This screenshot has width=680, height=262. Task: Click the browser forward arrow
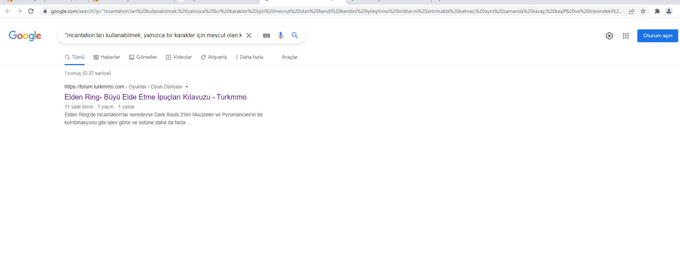tap(19, 11)
